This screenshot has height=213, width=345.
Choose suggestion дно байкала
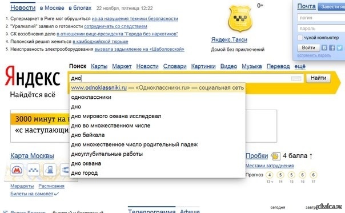click(157, 135)
